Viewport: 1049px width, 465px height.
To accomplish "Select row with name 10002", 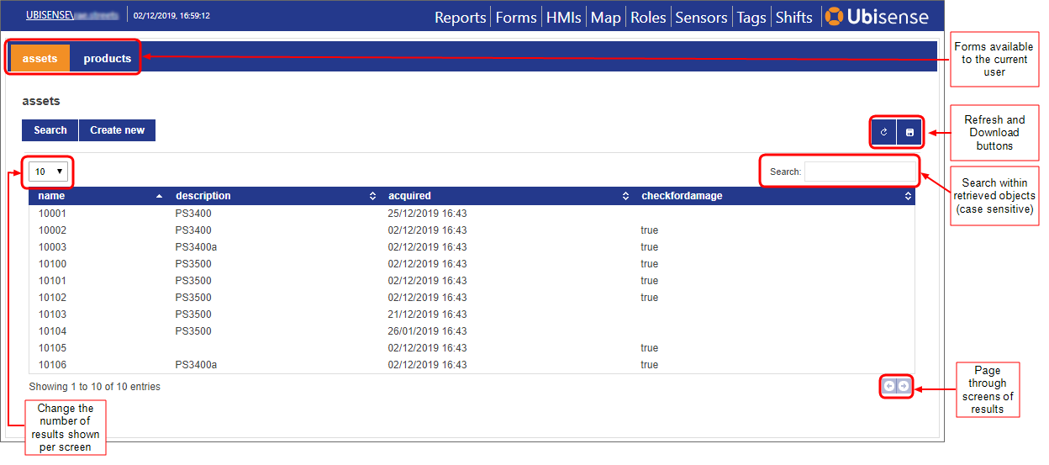I will click(x=472, y=230).
